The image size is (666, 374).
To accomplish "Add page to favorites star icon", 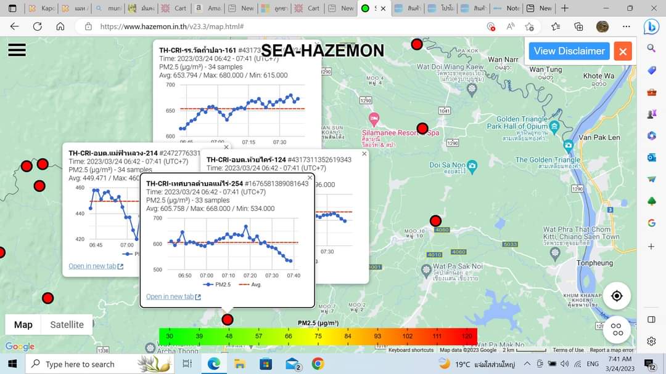I will click(529, 26).
